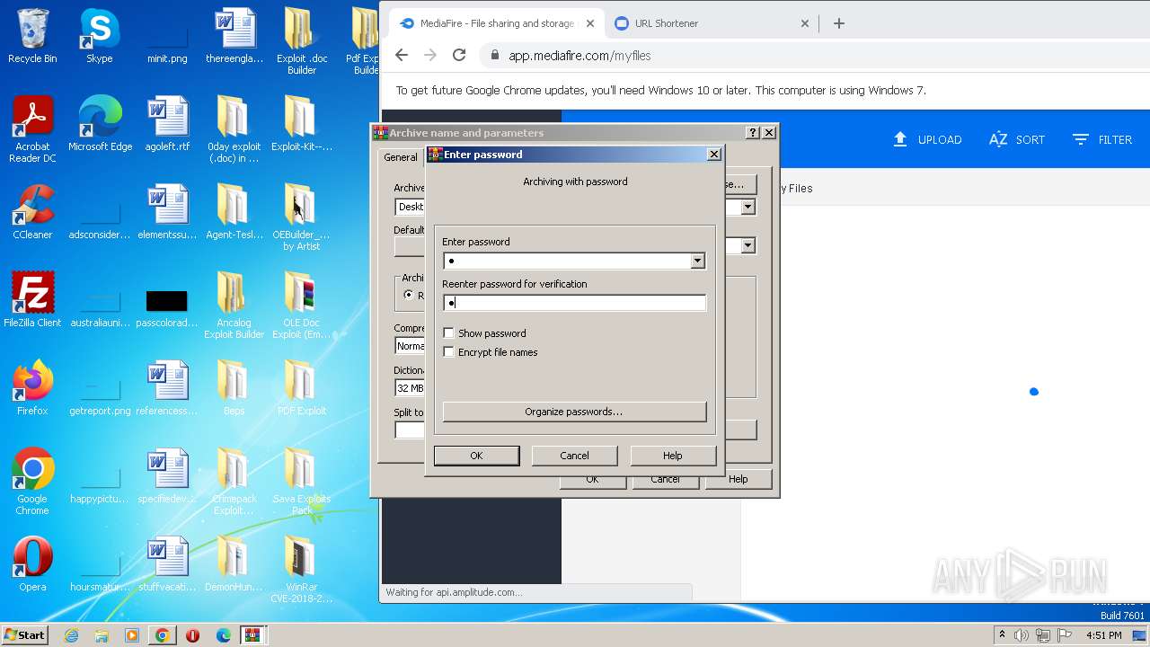Click the system clock showing 4:51 PM

click(x=1104, y=635)
